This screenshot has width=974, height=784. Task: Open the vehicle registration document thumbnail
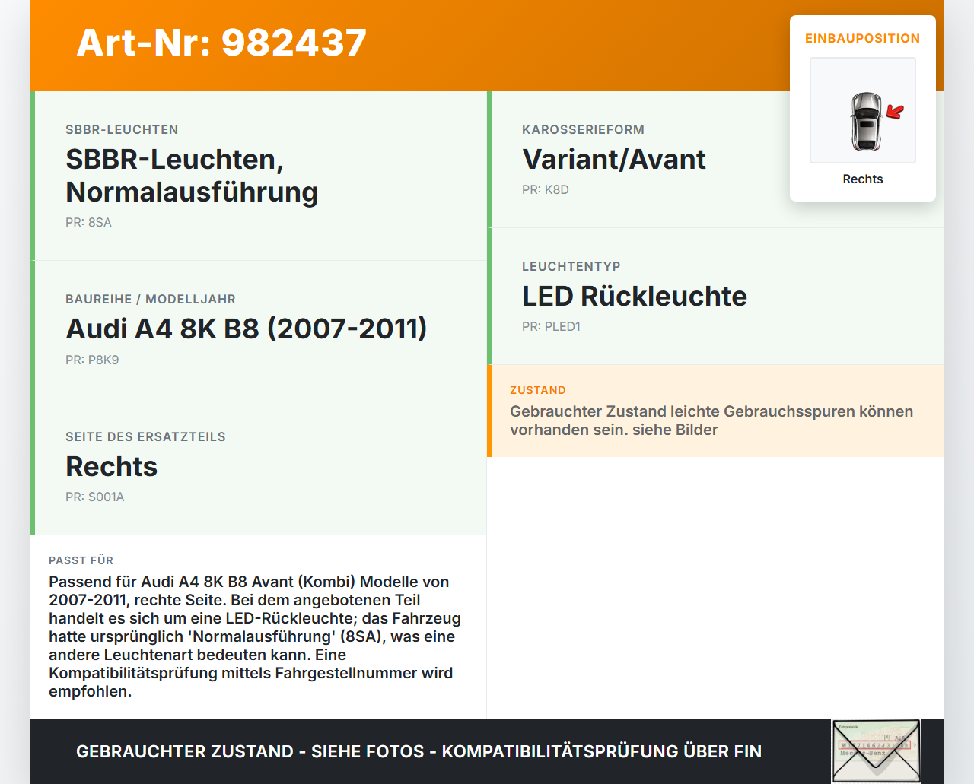876,751
